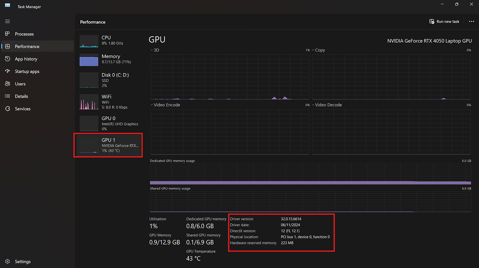The height and width of the screenshot is (268, 479).
Task: Open App history
Action: pyautogui.click(x=26, y=59)
